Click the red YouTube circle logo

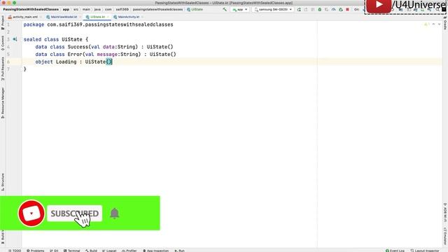point(31,213)
